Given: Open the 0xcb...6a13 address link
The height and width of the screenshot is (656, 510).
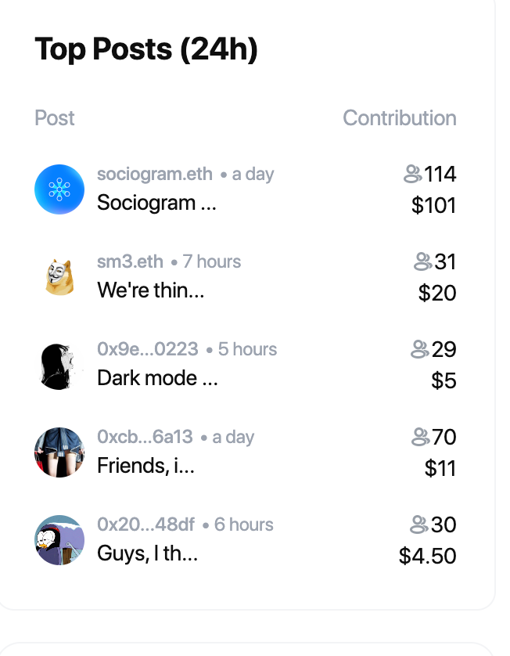Looking at the screenshot, I should click(x=145, y=437).
